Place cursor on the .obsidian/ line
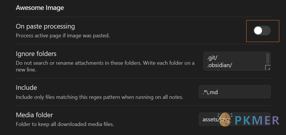 [x=219, y=65]
